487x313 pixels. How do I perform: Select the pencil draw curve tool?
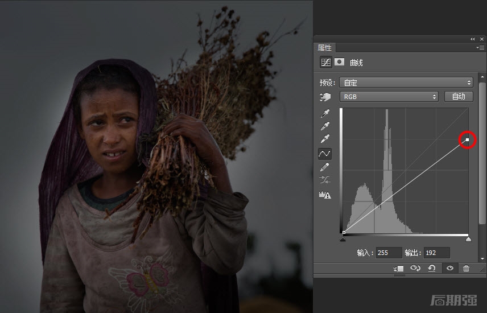coord(325,167)
